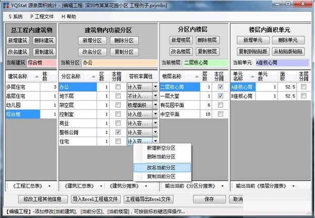The height and width of the screenshot is (218, 315).
Task: Open 容积率属性 dropdown for 架空层 row
Action: click(155, 105)
